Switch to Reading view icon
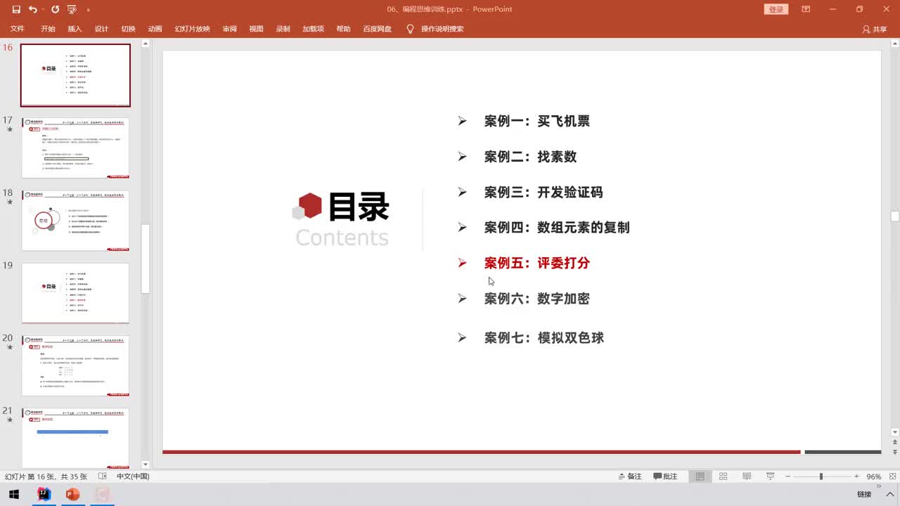This screenshot has width=900, height=506. [x=747, y=476]
